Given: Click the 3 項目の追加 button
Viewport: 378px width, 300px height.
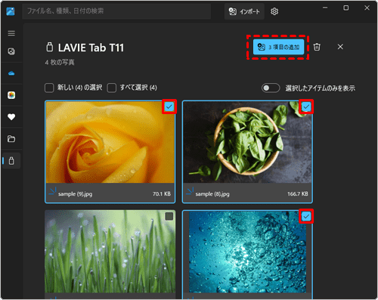Looking at the screenshot, I should (x=278, y=47).
